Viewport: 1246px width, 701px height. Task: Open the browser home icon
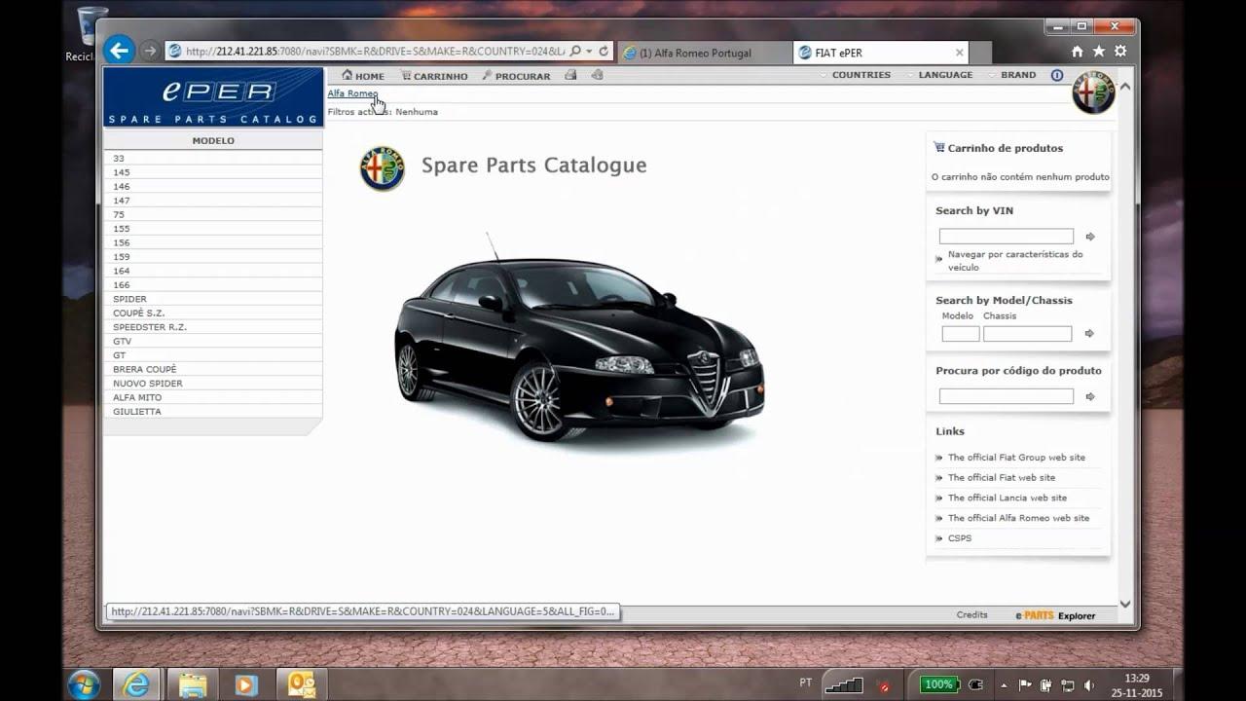coord(1077,52)
